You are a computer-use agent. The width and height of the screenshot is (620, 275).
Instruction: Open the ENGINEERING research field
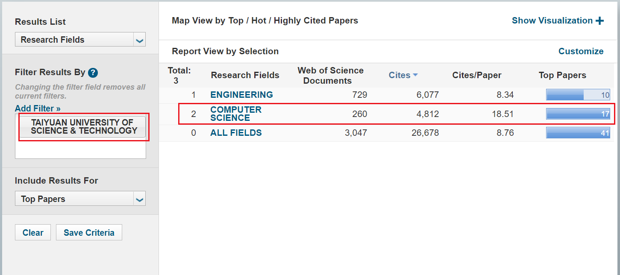(241, 95)
